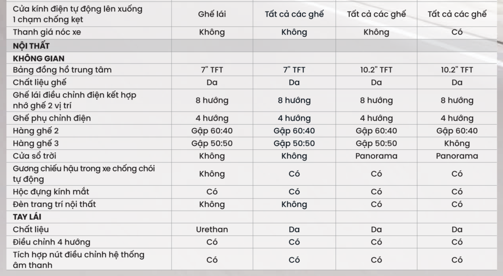503x276 pixels.
Task: Select 'Tích hợp nút điều chỉnh hệ thống' label
Action: [79, 255]
